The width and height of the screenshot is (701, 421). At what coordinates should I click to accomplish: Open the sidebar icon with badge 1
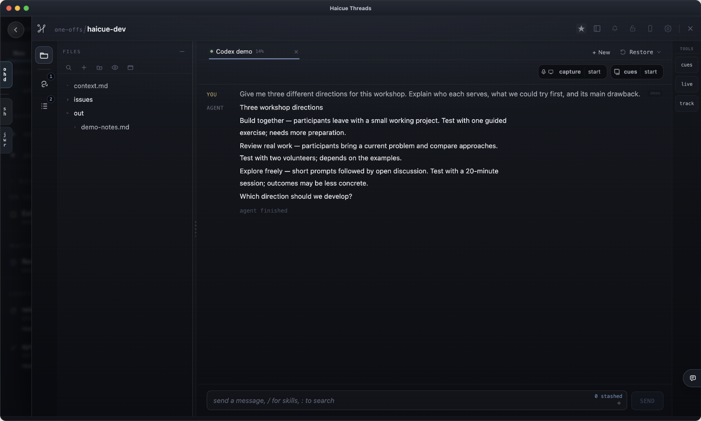pyautogui.click(x=44, y=84)
